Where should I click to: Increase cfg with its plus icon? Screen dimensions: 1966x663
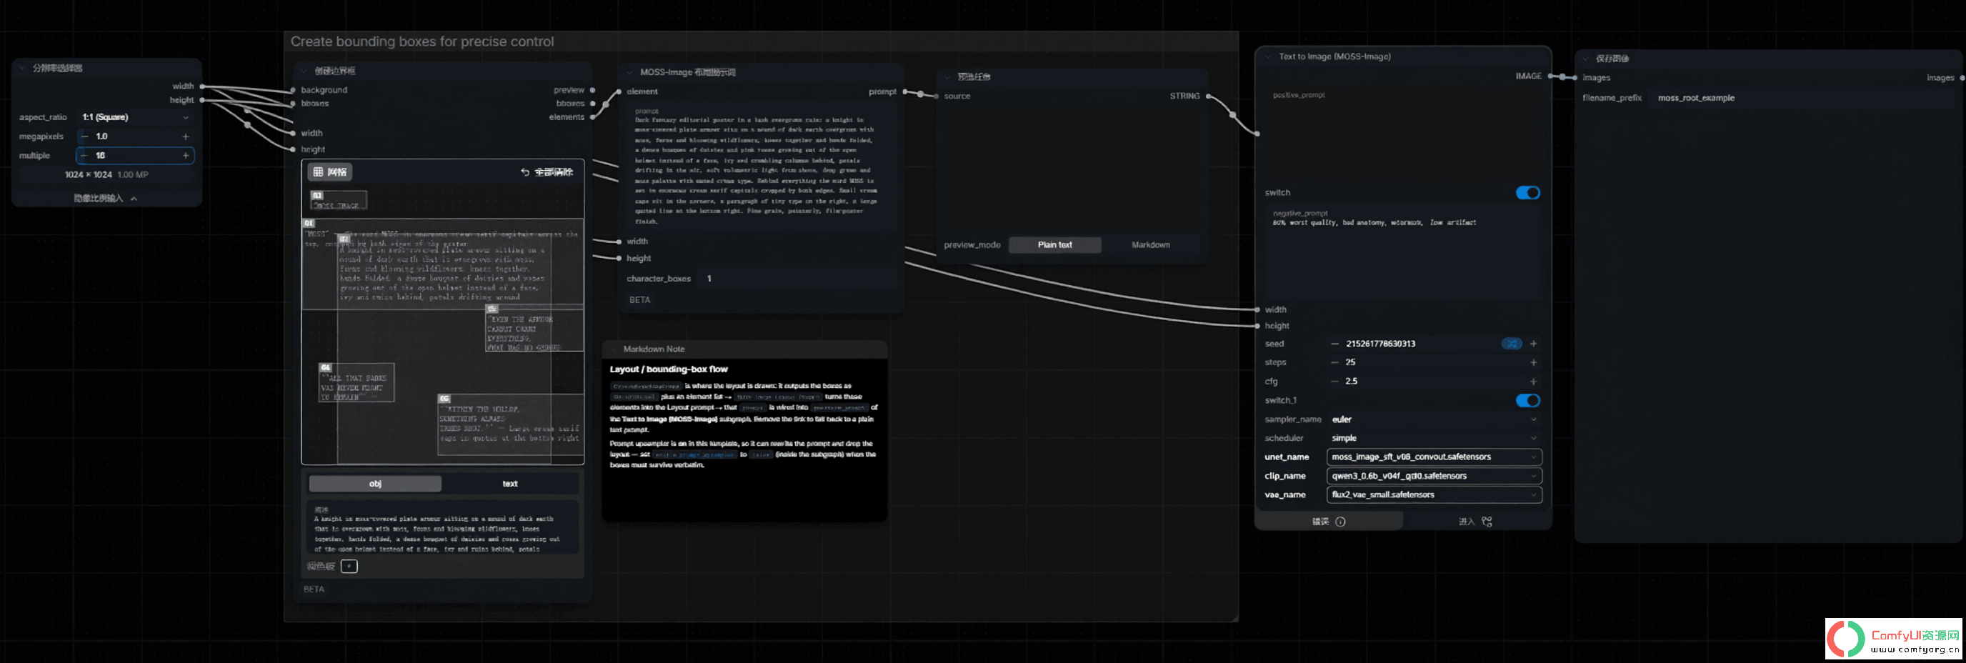(x=1533, y=382)
